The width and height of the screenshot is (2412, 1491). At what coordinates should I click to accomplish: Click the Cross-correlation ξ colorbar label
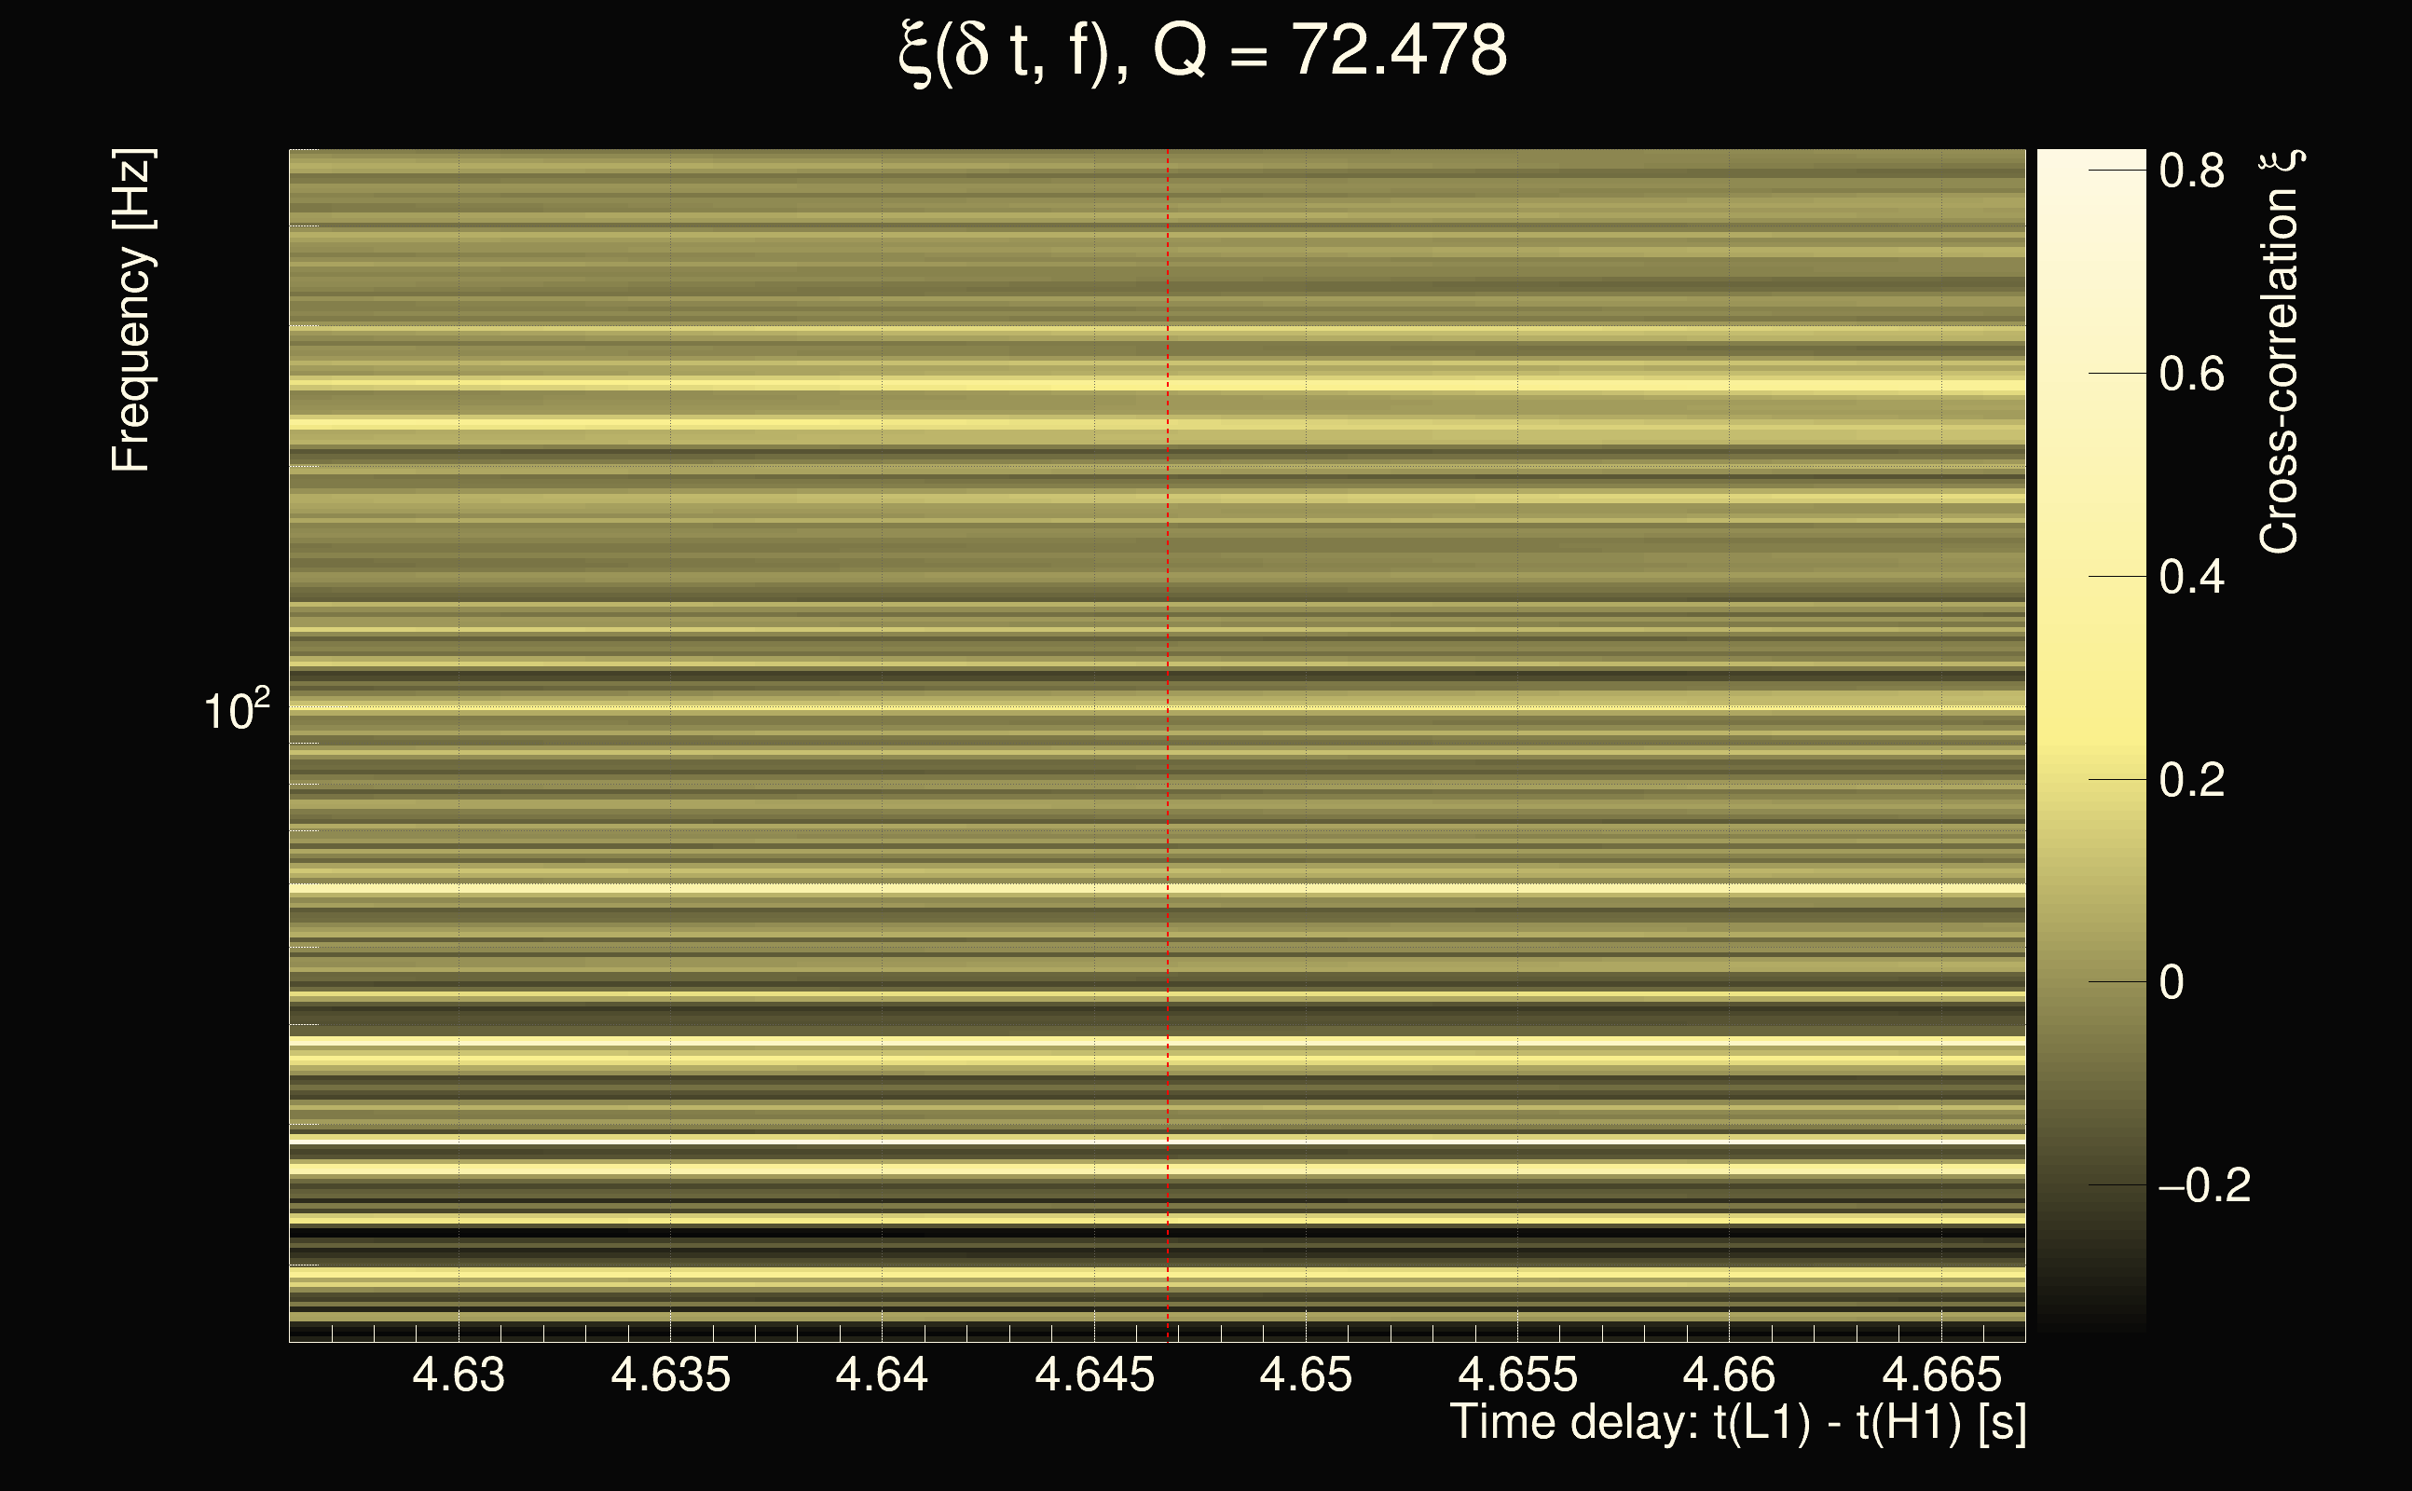(x=2280, y=352)
